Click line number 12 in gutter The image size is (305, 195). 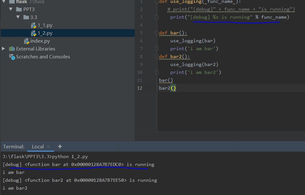(x=140, y=88)
